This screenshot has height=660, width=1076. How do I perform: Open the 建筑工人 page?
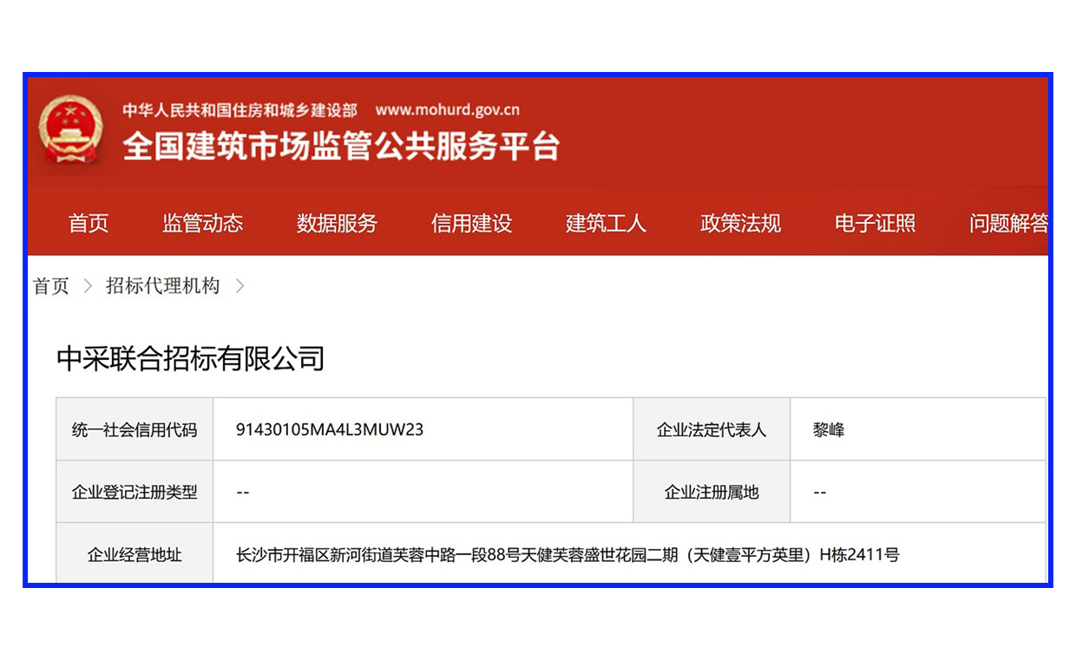pyautogui.click(x=605, y=224)
